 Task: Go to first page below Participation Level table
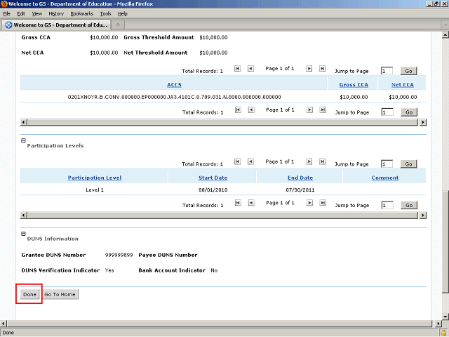point(237,204)
